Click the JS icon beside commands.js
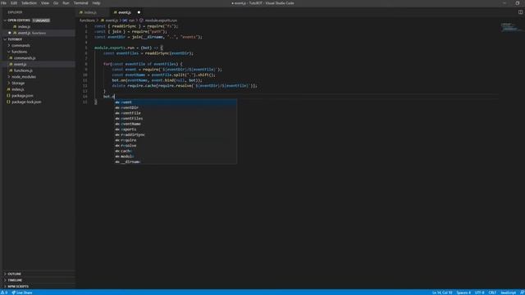Image resolution: width=525 pixels, height=295 pixels. click(11, 58)
